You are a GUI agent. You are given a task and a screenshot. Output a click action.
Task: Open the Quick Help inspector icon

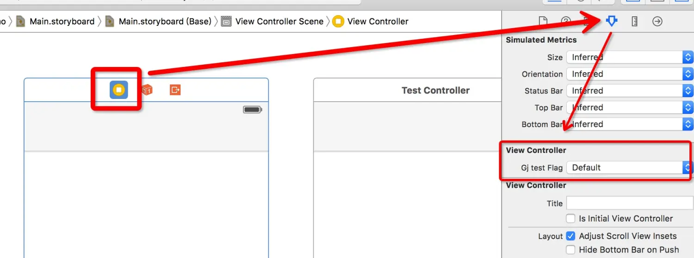click(566, 21)
